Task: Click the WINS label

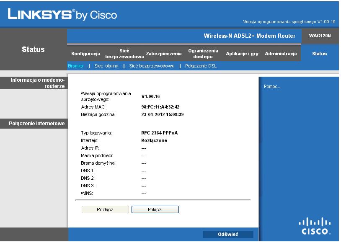Action: click(87, 193)
